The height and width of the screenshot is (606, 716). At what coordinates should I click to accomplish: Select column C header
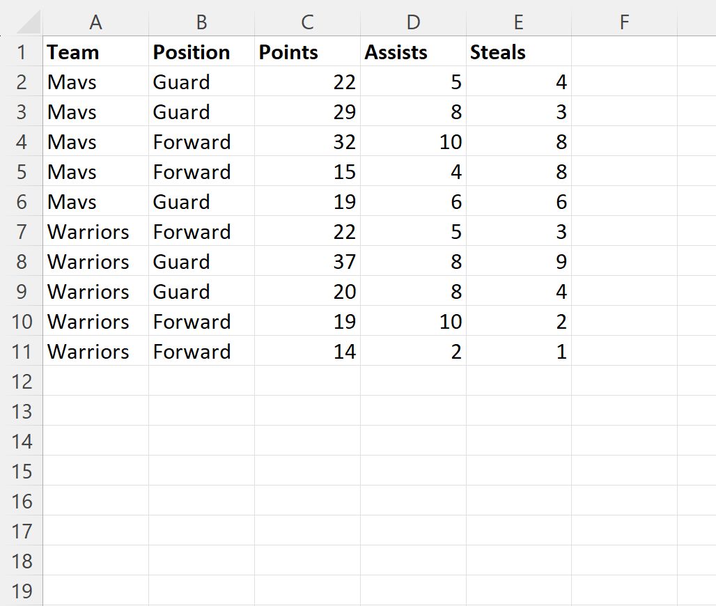(x=307, y=22)
